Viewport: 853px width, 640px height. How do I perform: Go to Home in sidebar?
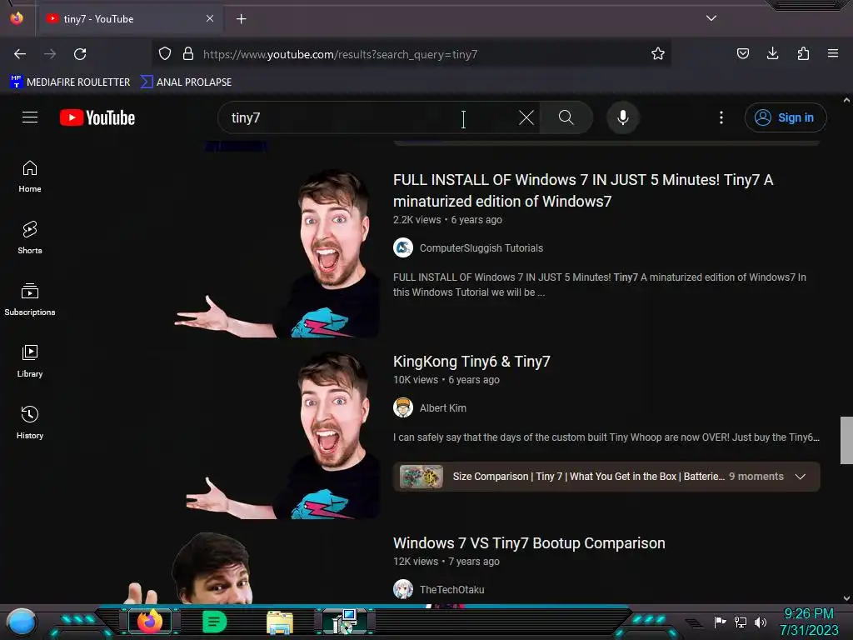[x=30, y=177]
